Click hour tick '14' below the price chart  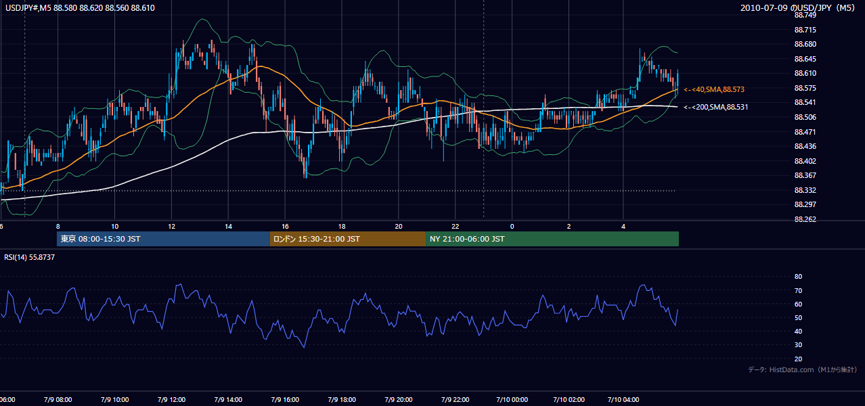tap(228, 227)
